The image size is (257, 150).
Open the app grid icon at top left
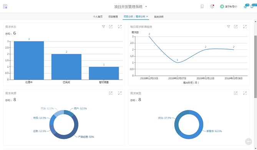click(x=5, y=7)
